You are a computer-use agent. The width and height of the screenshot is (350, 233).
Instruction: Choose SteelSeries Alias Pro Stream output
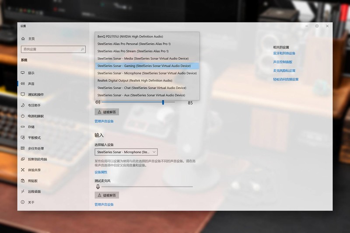147,51
